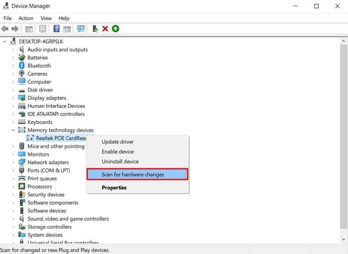Viewport: 348px width, 254px height.
Task: Expand the Human Interface Devices arrow
Action: [x=13, y=106]
